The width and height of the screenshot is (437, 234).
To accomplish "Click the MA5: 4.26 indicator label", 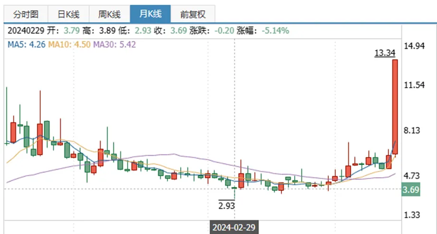I will point(26,45).
